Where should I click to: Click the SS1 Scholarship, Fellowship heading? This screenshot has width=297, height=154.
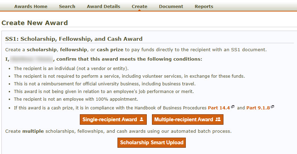[74, 39]
